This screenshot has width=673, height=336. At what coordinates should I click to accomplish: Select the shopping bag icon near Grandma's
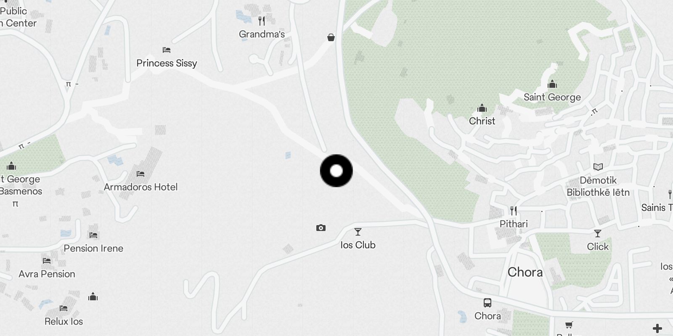pos(331,37)
